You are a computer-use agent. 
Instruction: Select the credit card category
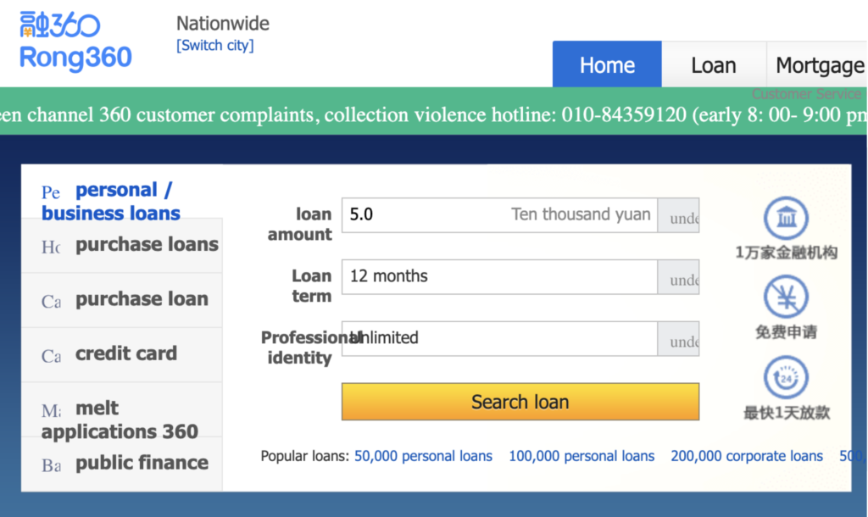pos(125,354)
